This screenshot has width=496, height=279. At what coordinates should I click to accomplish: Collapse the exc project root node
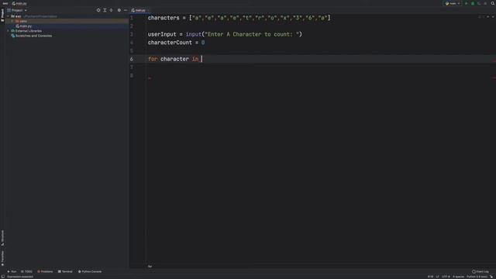coord(9,16)
